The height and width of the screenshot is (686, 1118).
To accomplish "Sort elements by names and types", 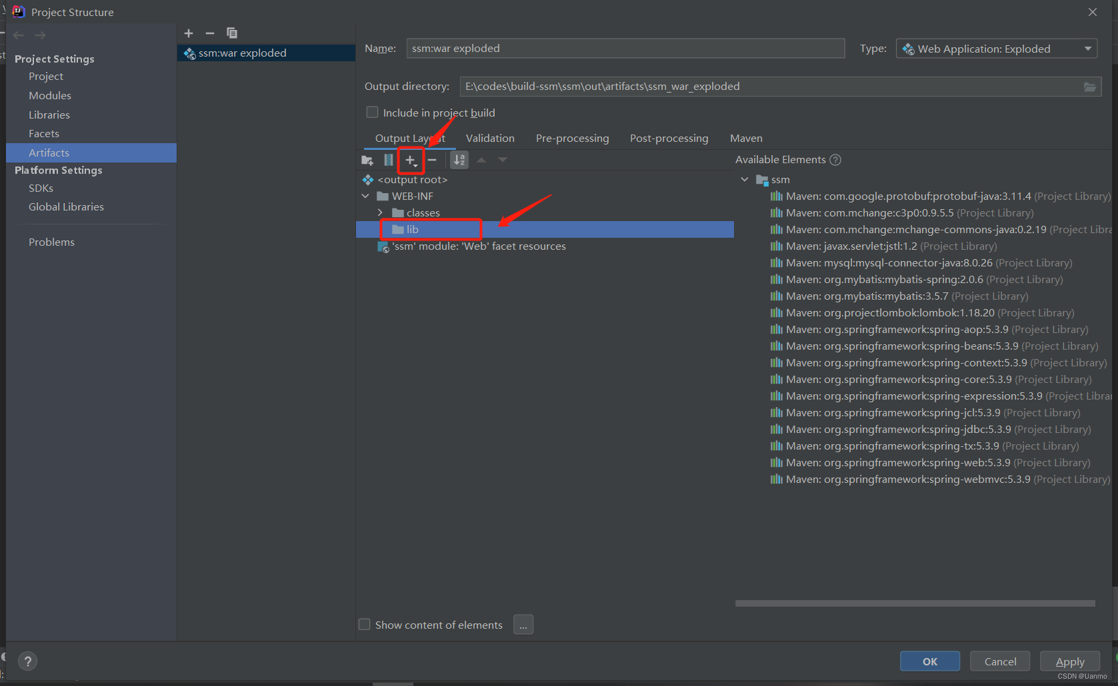I will pyautogui.click(x=459, y=160).
